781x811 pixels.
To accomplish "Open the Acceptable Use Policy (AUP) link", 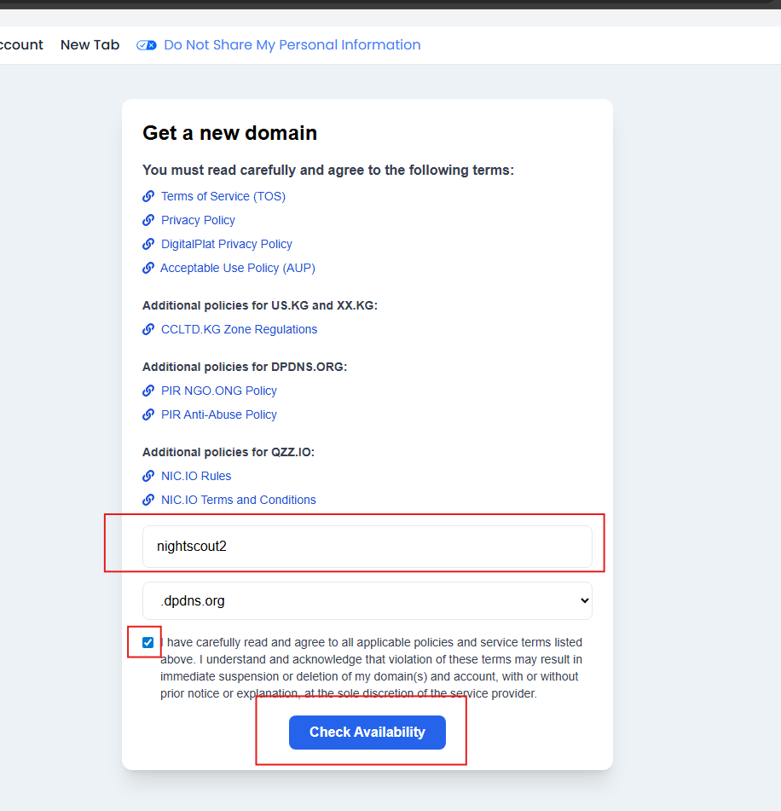I will [x=238, y=268].
